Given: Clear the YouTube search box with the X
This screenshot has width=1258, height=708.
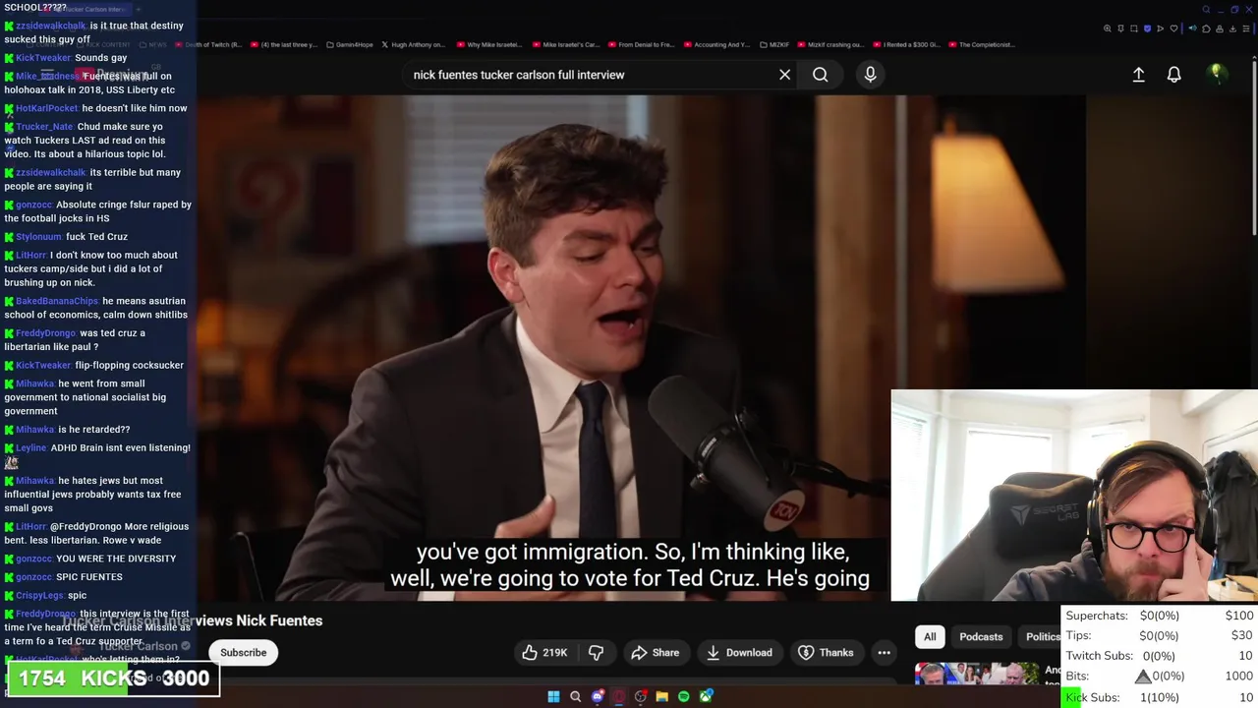Looking at the screenshot, I should coord(784,75).
